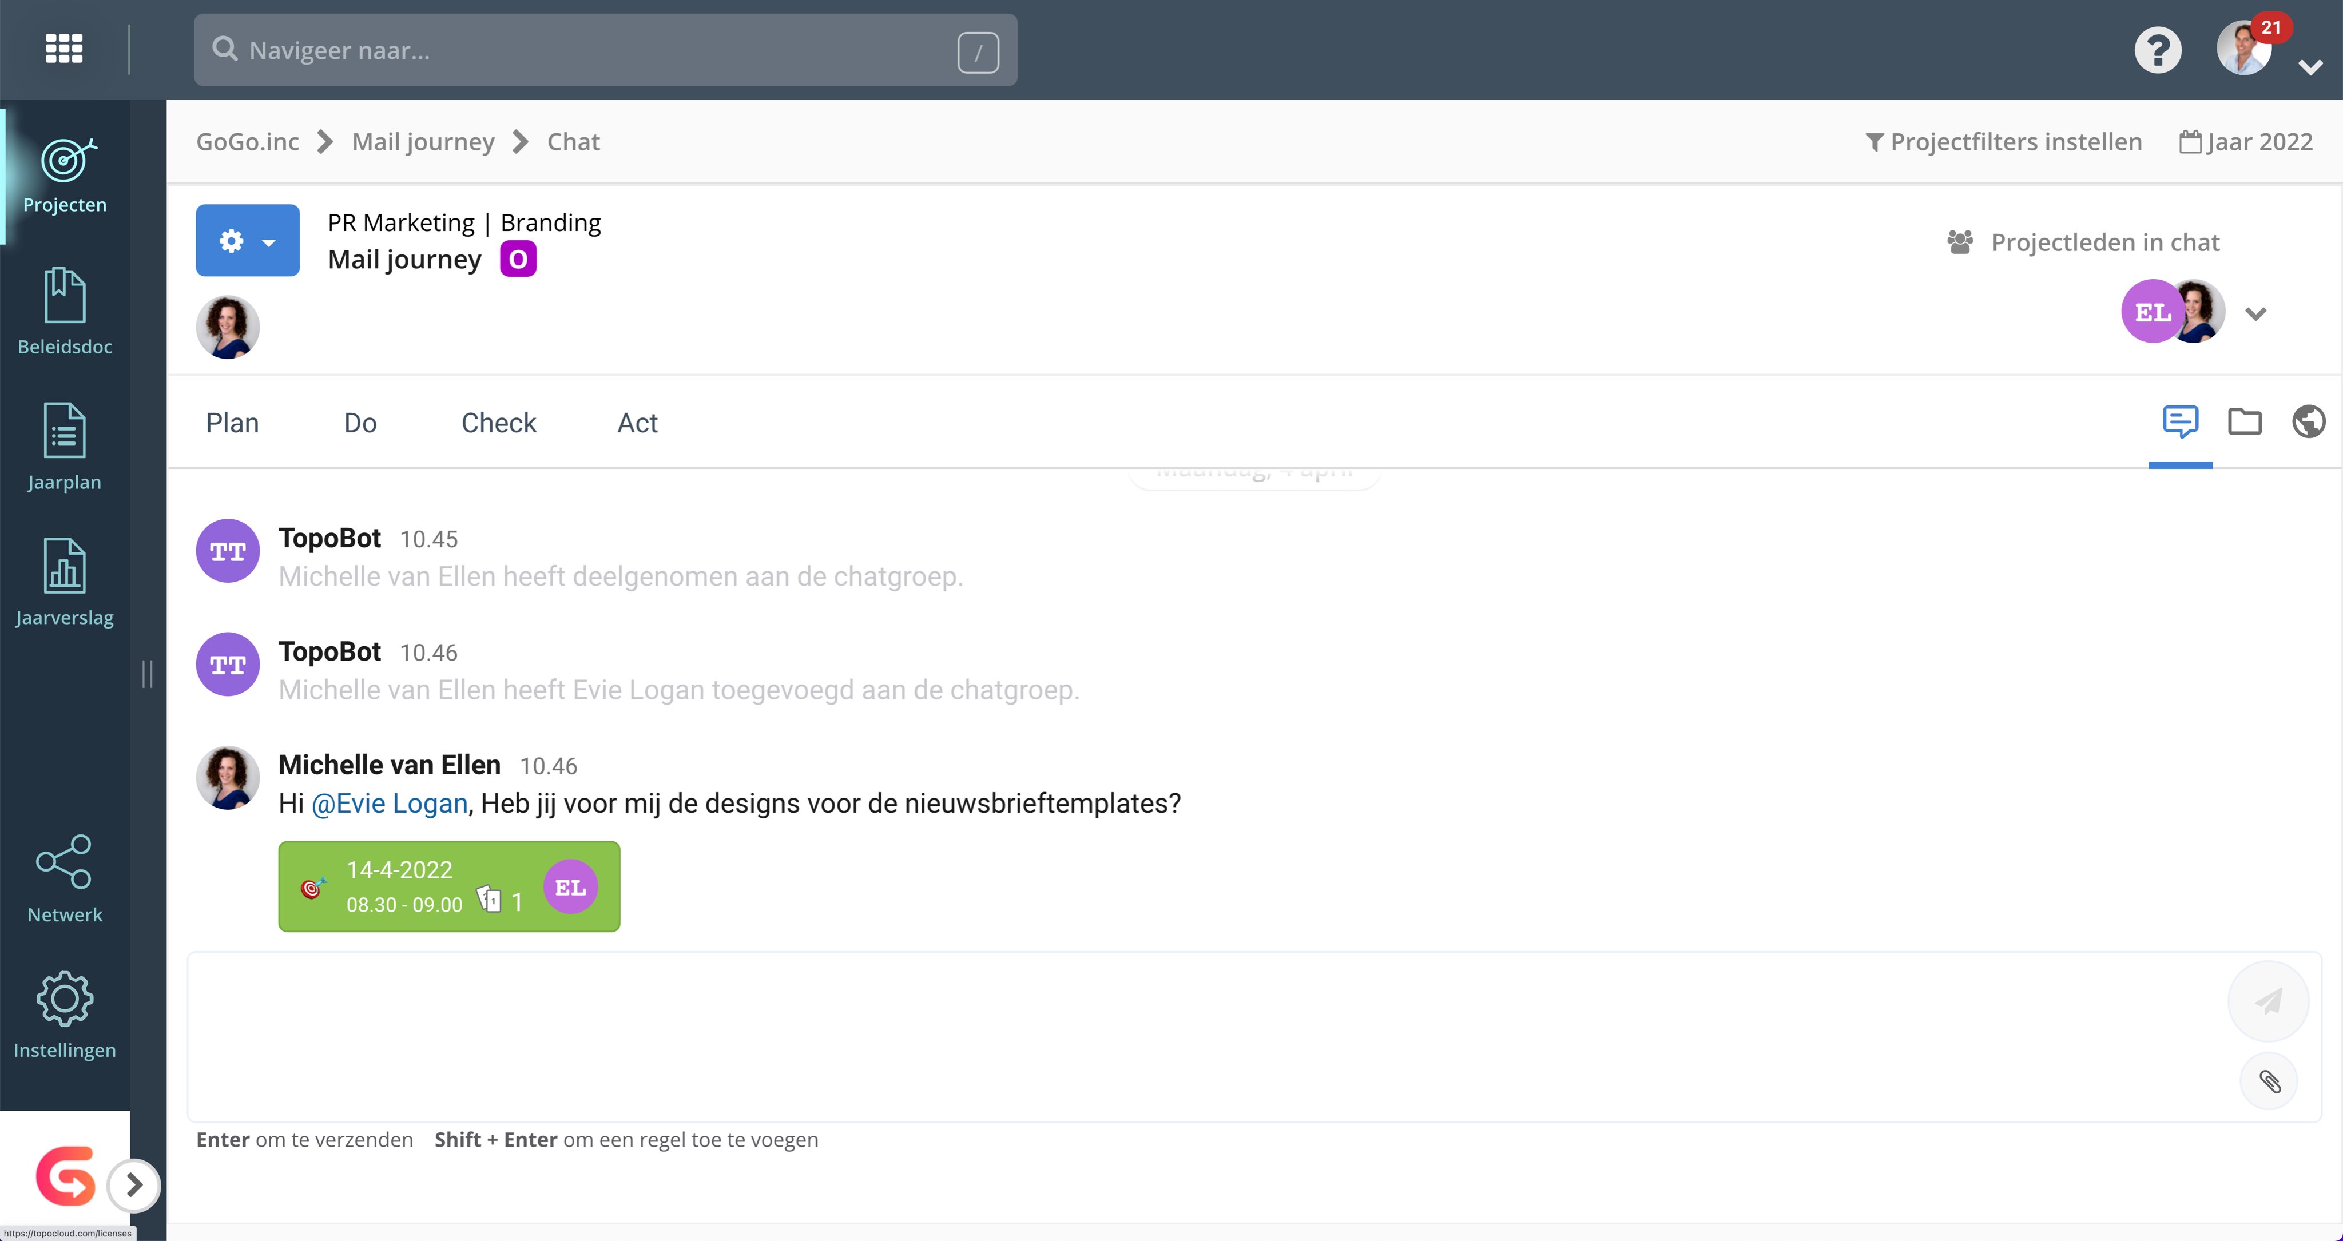
Task: Click the Mail journey project title
Action: pyautogui.click(x=404, y=260)
